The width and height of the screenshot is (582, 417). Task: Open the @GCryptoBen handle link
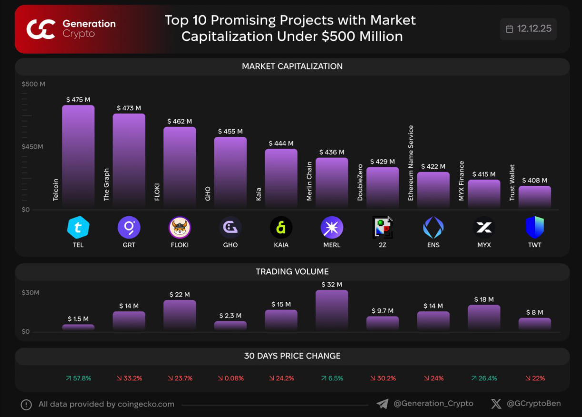533,404
